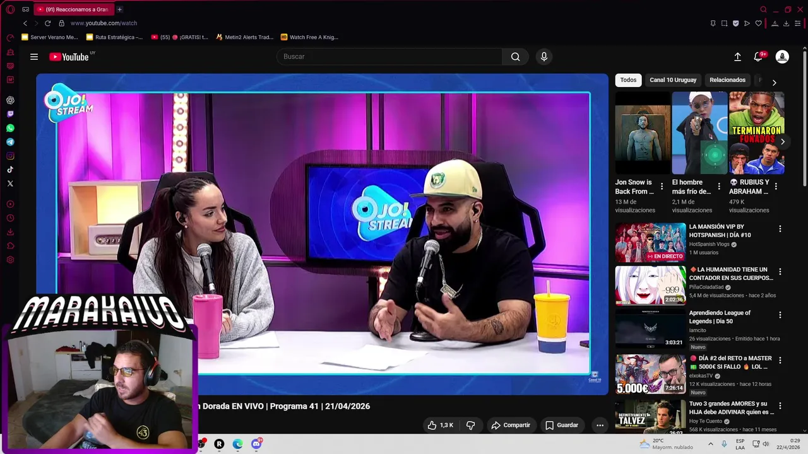Viewport: 808px width, 454px height.
Task: Show next Shorts with the arrow
Action: 782,142
